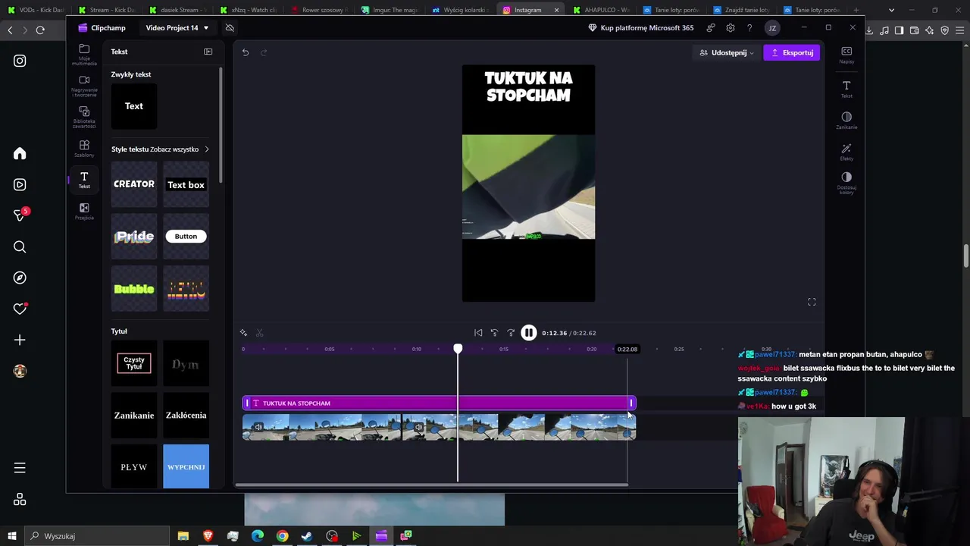970x546 pixels.
Task: Open right-side Tekst properties icon
Action: 846,89
